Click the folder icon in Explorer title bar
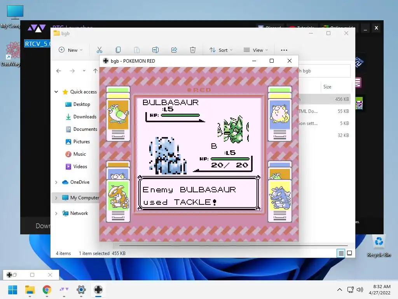 point(56,33)
